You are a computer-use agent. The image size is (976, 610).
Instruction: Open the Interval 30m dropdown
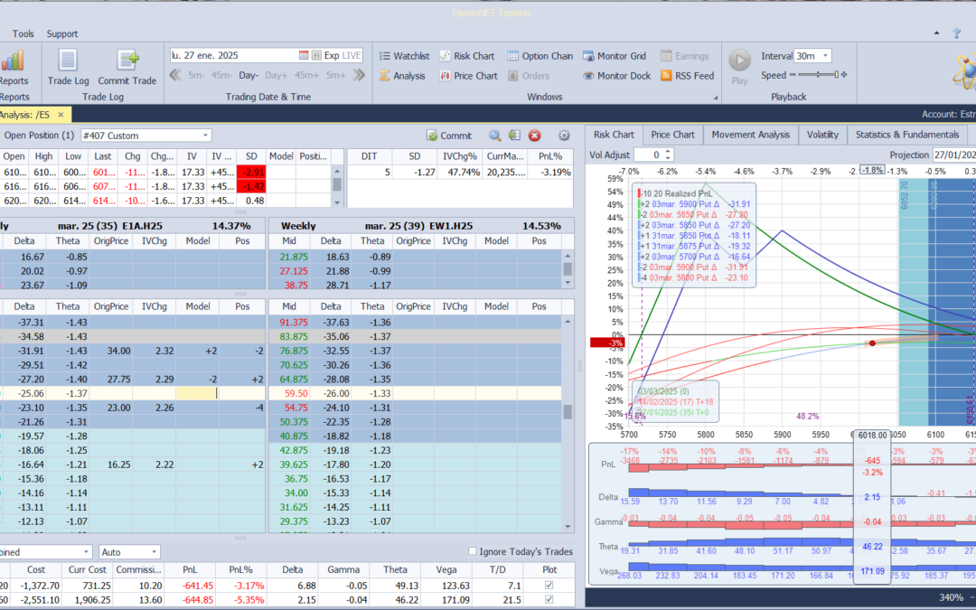coord(826,56)
